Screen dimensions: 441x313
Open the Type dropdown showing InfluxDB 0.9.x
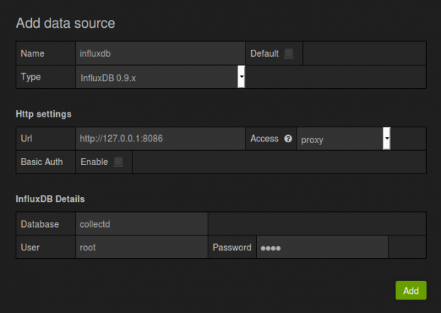point(161,77)
